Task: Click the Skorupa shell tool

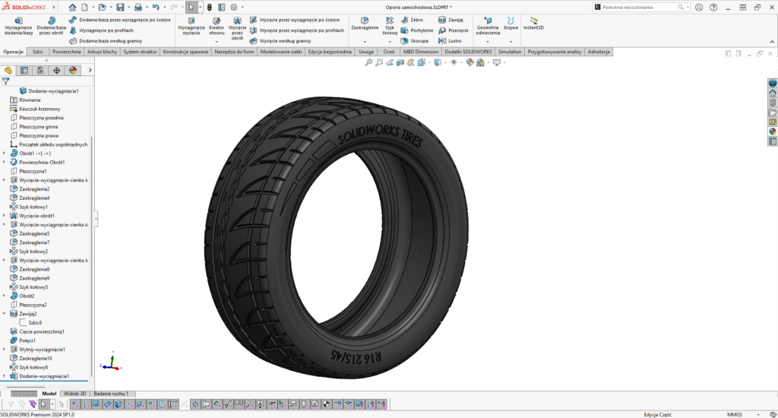Action: coord(415,41)
